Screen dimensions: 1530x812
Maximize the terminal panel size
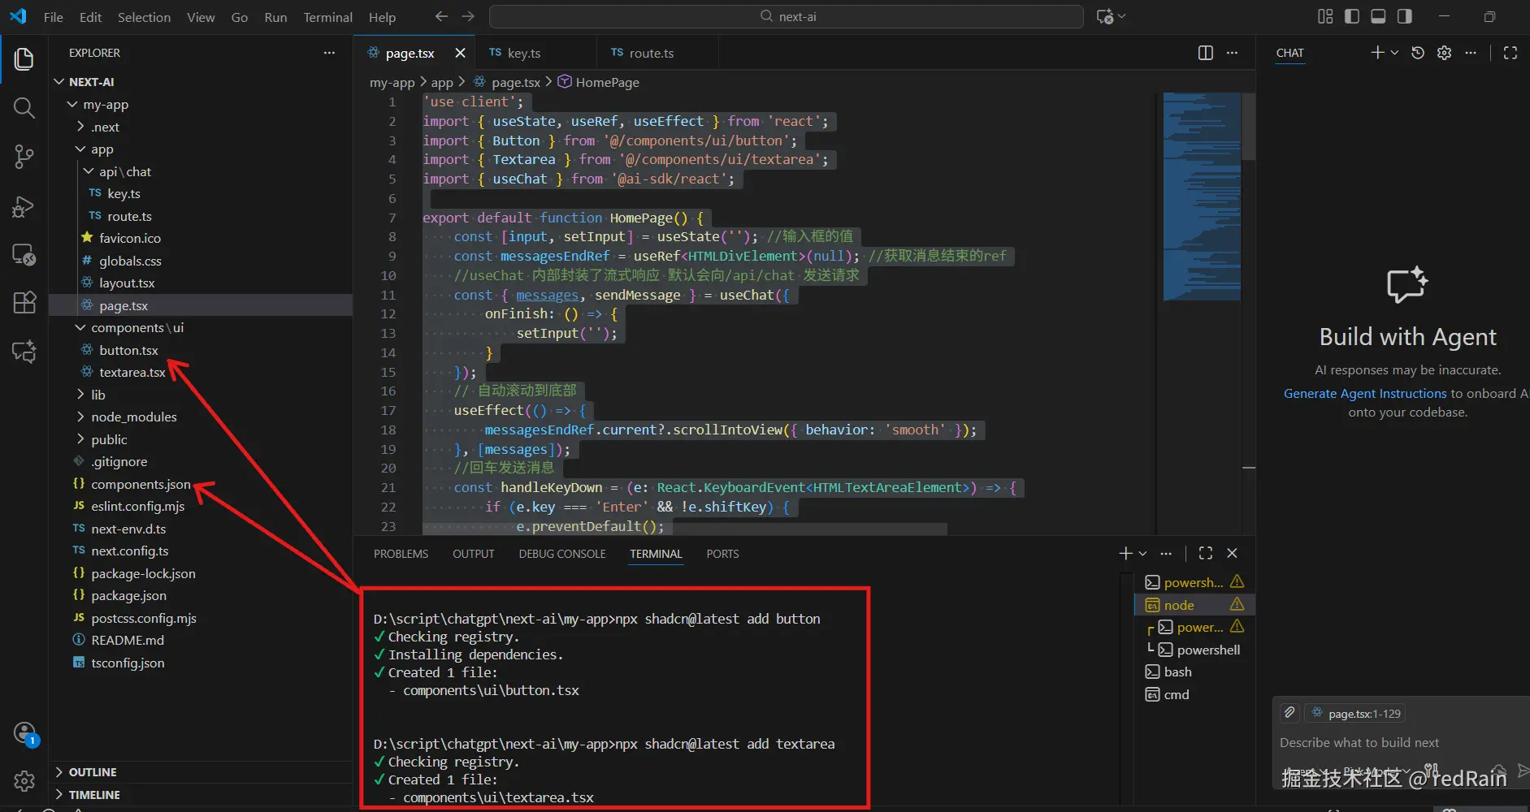point(1205,553)
